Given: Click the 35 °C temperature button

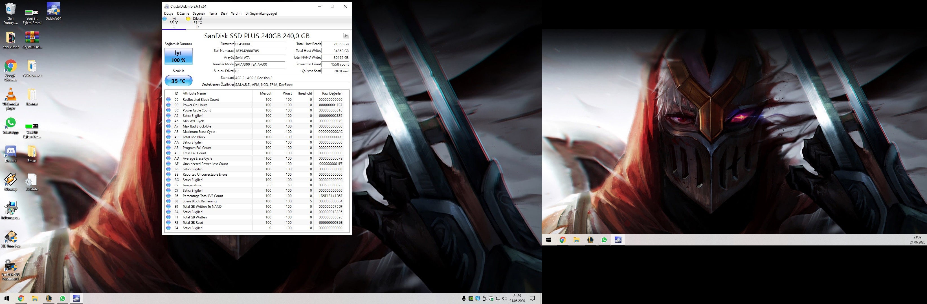Looking at the screenshot, I should [x=179, y=81].
